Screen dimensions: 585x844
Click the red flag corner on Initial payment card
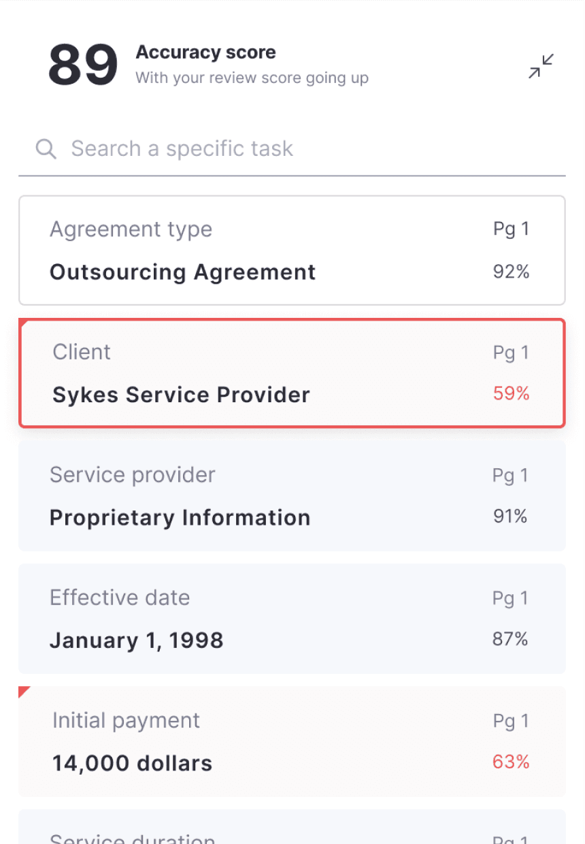coord(24,692)
